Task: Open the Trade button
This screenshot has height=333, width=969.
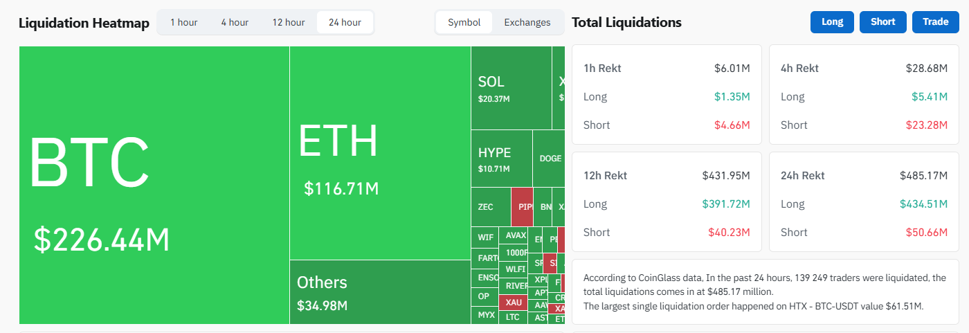Action: pyautogui.click(x=935, y=21)
